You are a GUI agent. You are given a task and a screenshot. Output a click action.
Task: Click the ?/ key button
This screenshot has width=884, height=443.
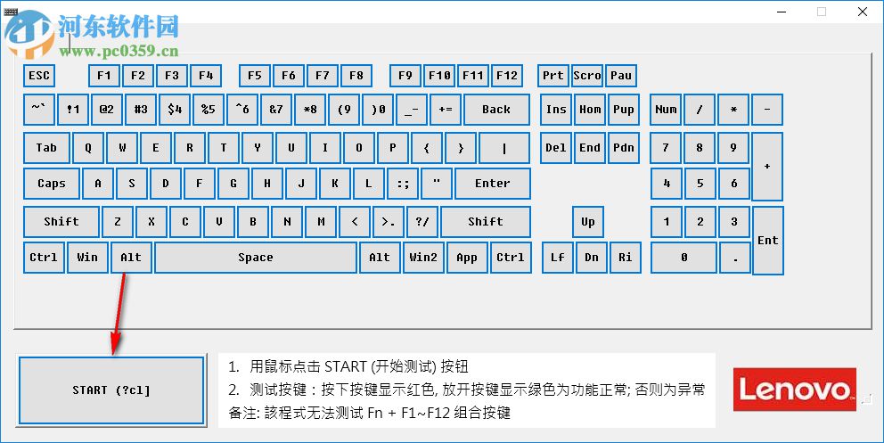tap(422, 221)
